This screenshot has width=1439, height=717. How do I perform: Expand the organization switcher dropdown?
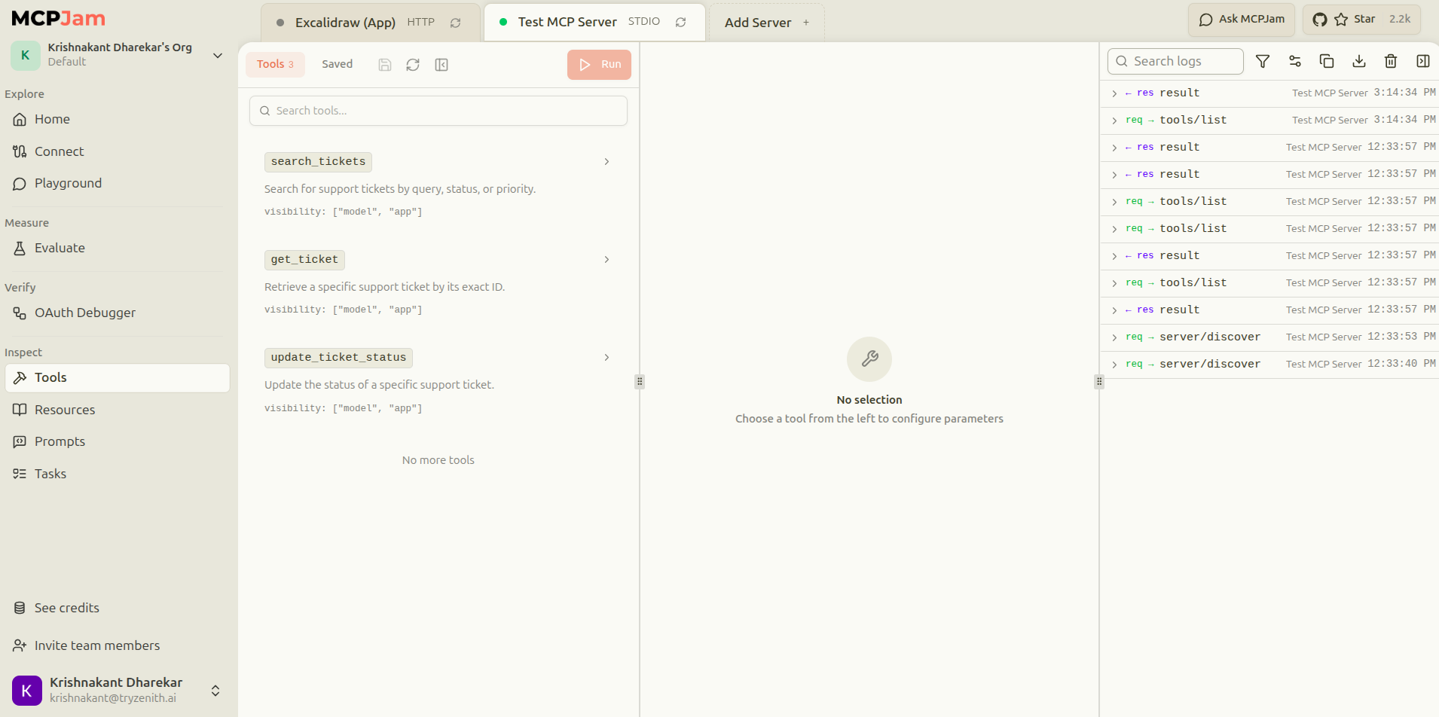(x=218, y=55)
